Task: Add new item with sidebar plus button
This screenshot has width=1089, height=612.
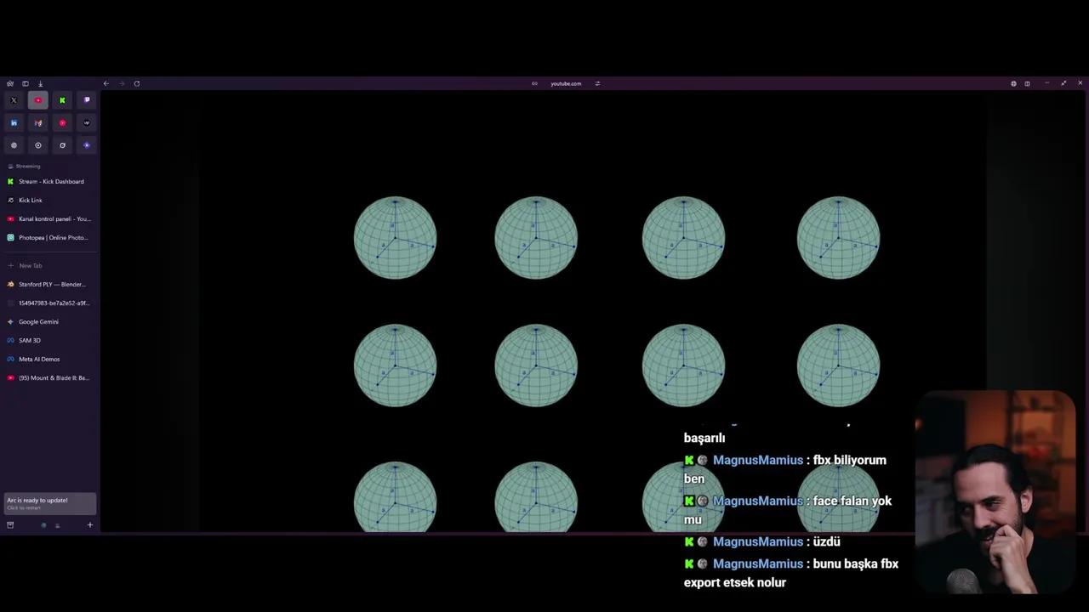Action: pos(89,525)
